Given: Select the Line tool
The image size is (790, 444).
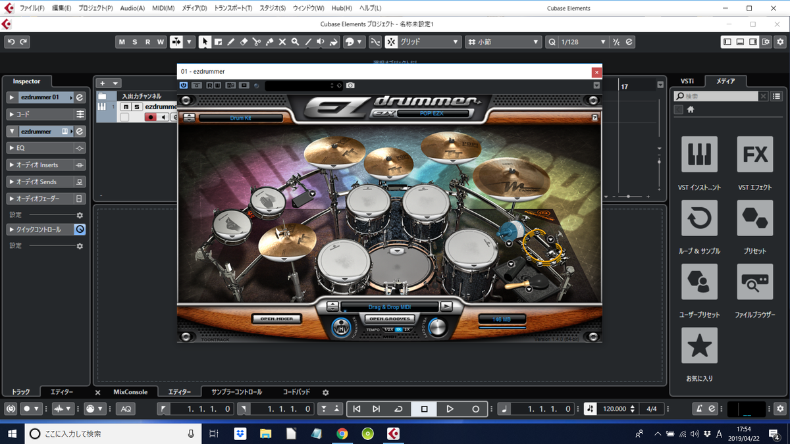Looking at the screenshot, I should [x=308, y=42].
